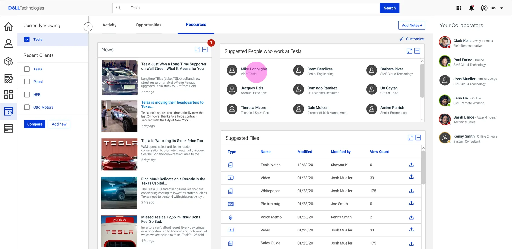Collapse the Suggested People panel

coord(417,51)
